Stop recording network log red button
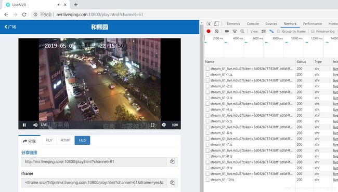 (209, 31)
